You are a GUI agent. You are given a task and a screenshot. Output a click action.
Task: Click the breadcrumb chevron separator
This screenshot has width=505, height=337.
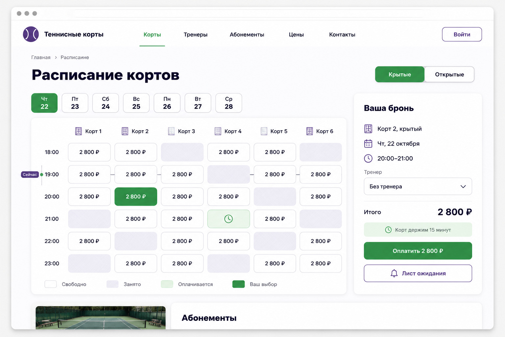pos(56,57)
